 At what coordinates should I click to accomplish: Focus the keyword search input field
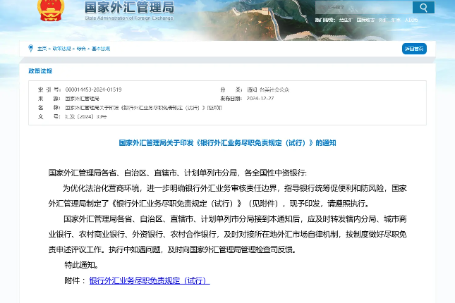[x=364, y=7]
